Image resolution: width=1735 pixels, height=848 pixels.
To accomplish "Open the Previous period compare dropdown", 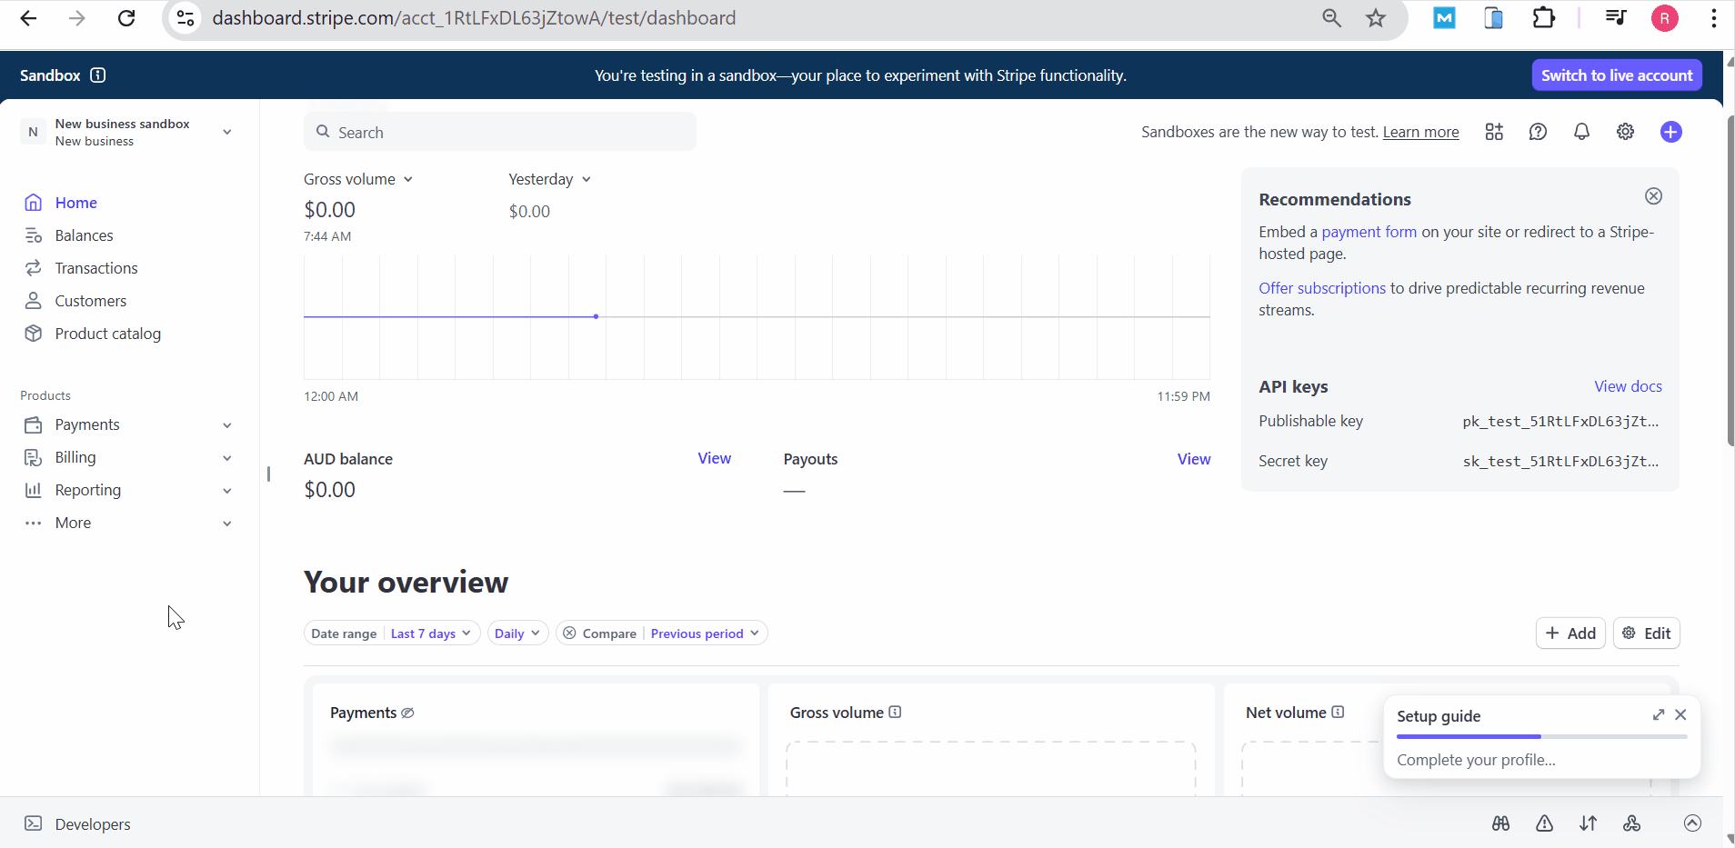I will (705, 634).
